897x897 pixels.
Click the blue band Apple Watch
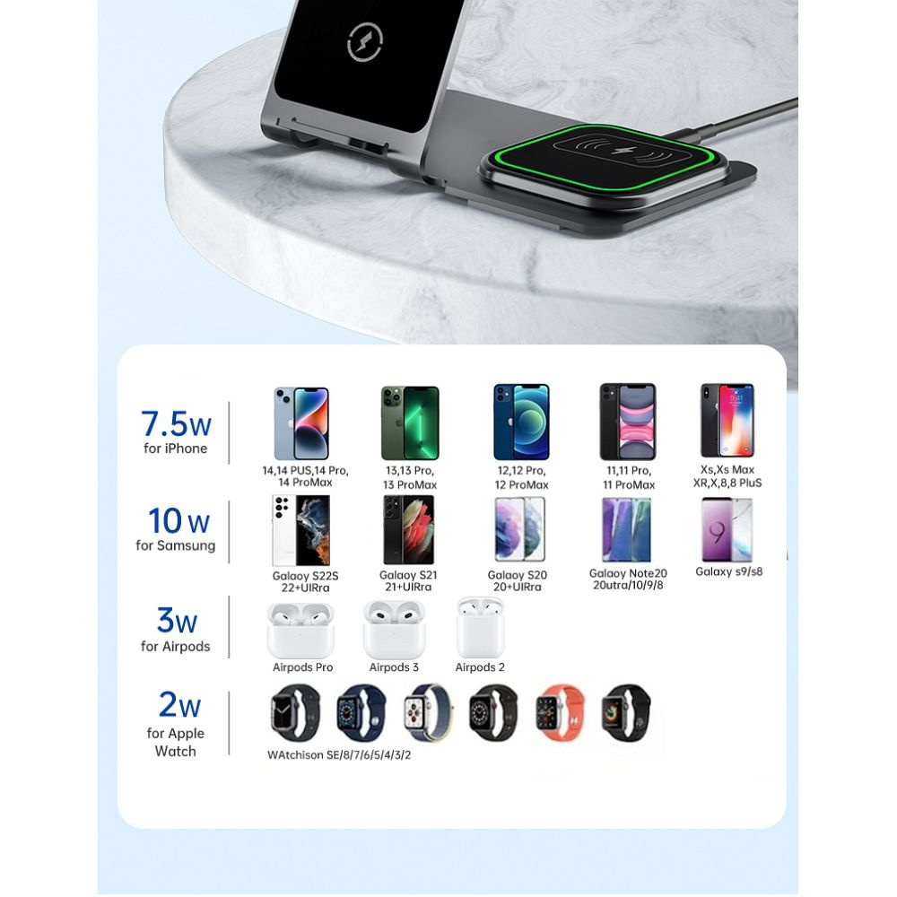pos(361,713)
